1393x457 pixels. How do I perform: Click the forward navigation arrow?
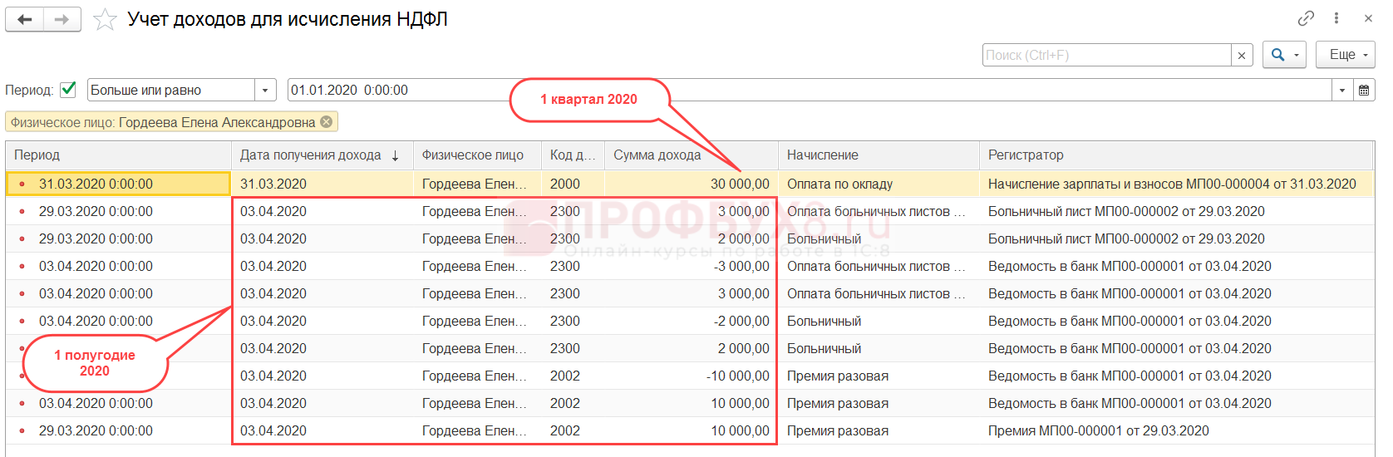tap(62, 19)
